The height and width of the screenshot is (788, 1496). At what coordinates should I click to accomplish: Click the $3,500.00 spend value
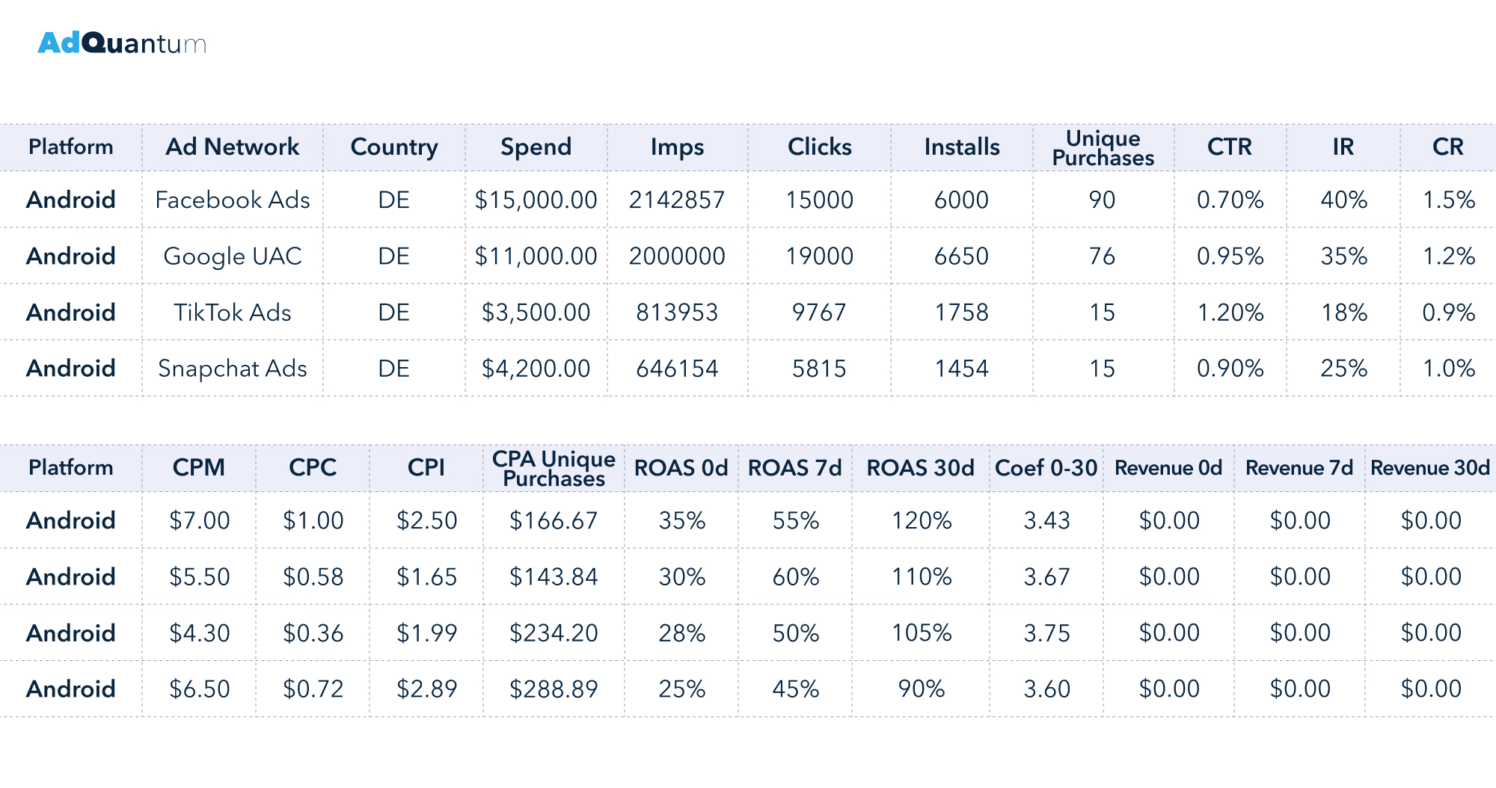(x=536, y=313)
